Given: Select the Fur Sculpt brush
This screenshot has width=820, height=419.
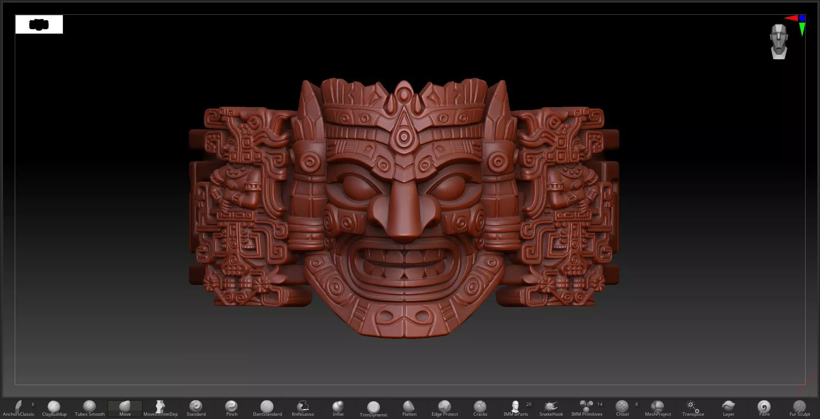Looking at the screenshot, I should 800,408.
